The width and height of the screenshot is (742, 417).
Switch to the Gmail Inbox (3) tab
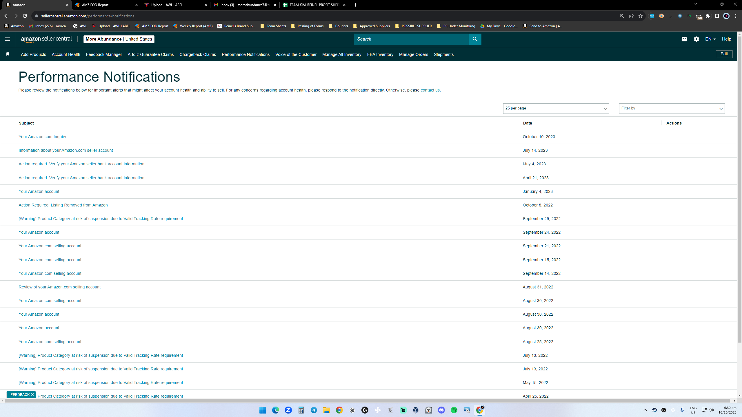click(245, 5)
